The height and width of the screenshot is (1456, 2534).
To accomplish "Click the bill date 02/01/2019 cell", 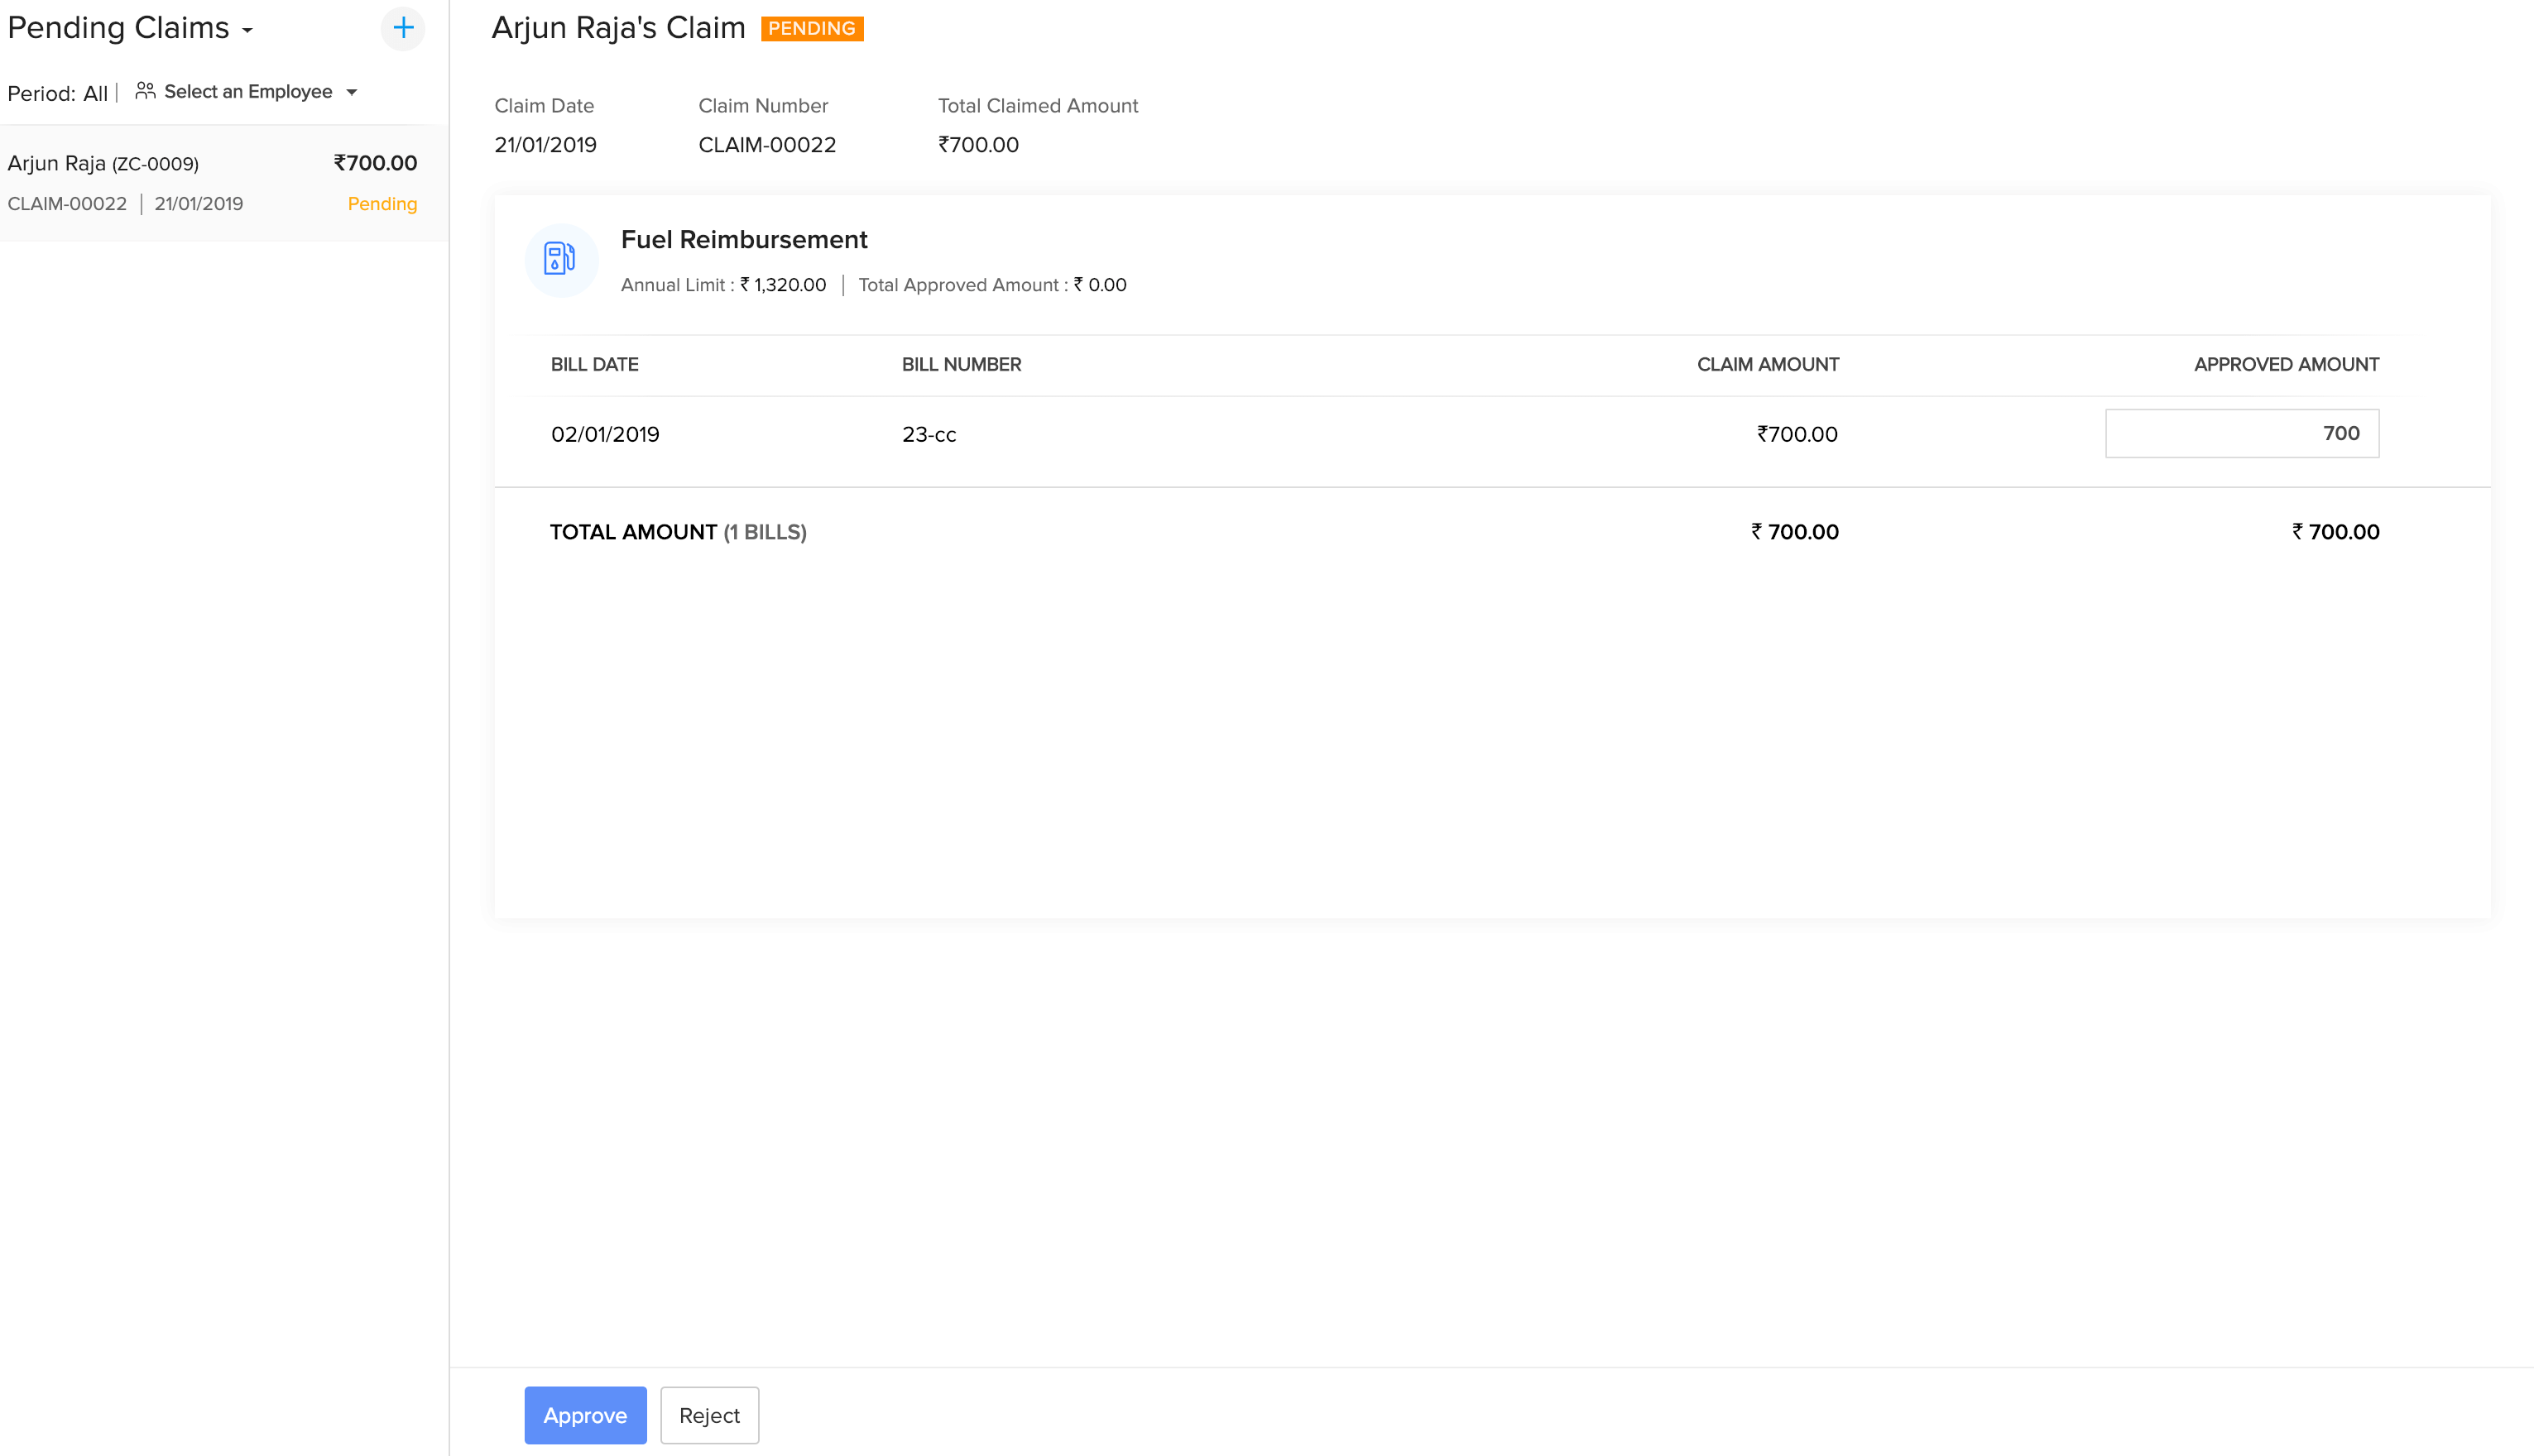I will [x=604, y=434].
